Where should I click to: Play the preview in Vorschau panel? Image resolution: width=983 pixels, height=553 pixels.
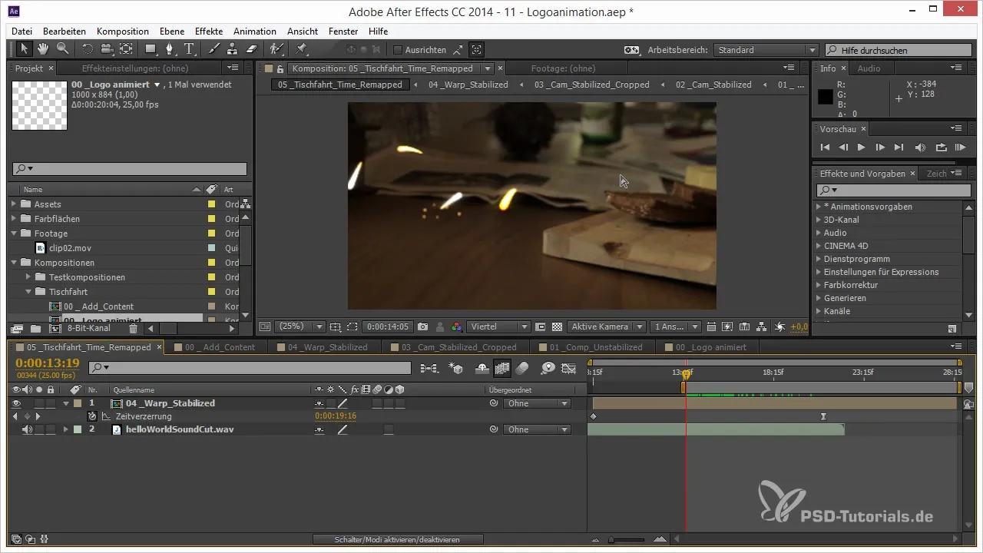tap(861, 147)
